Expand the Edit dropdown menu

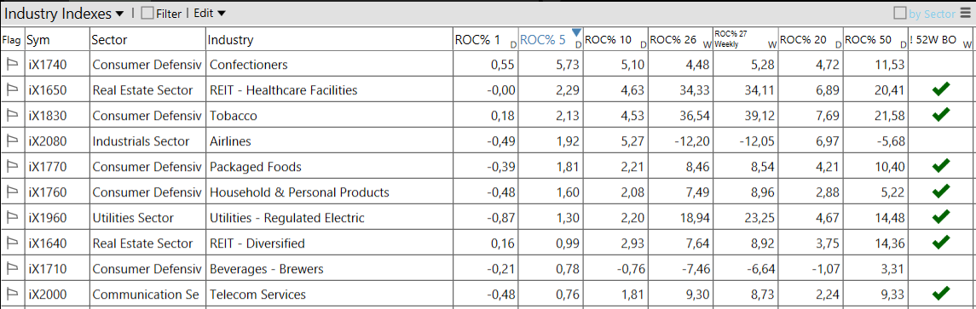coord(210,13)
